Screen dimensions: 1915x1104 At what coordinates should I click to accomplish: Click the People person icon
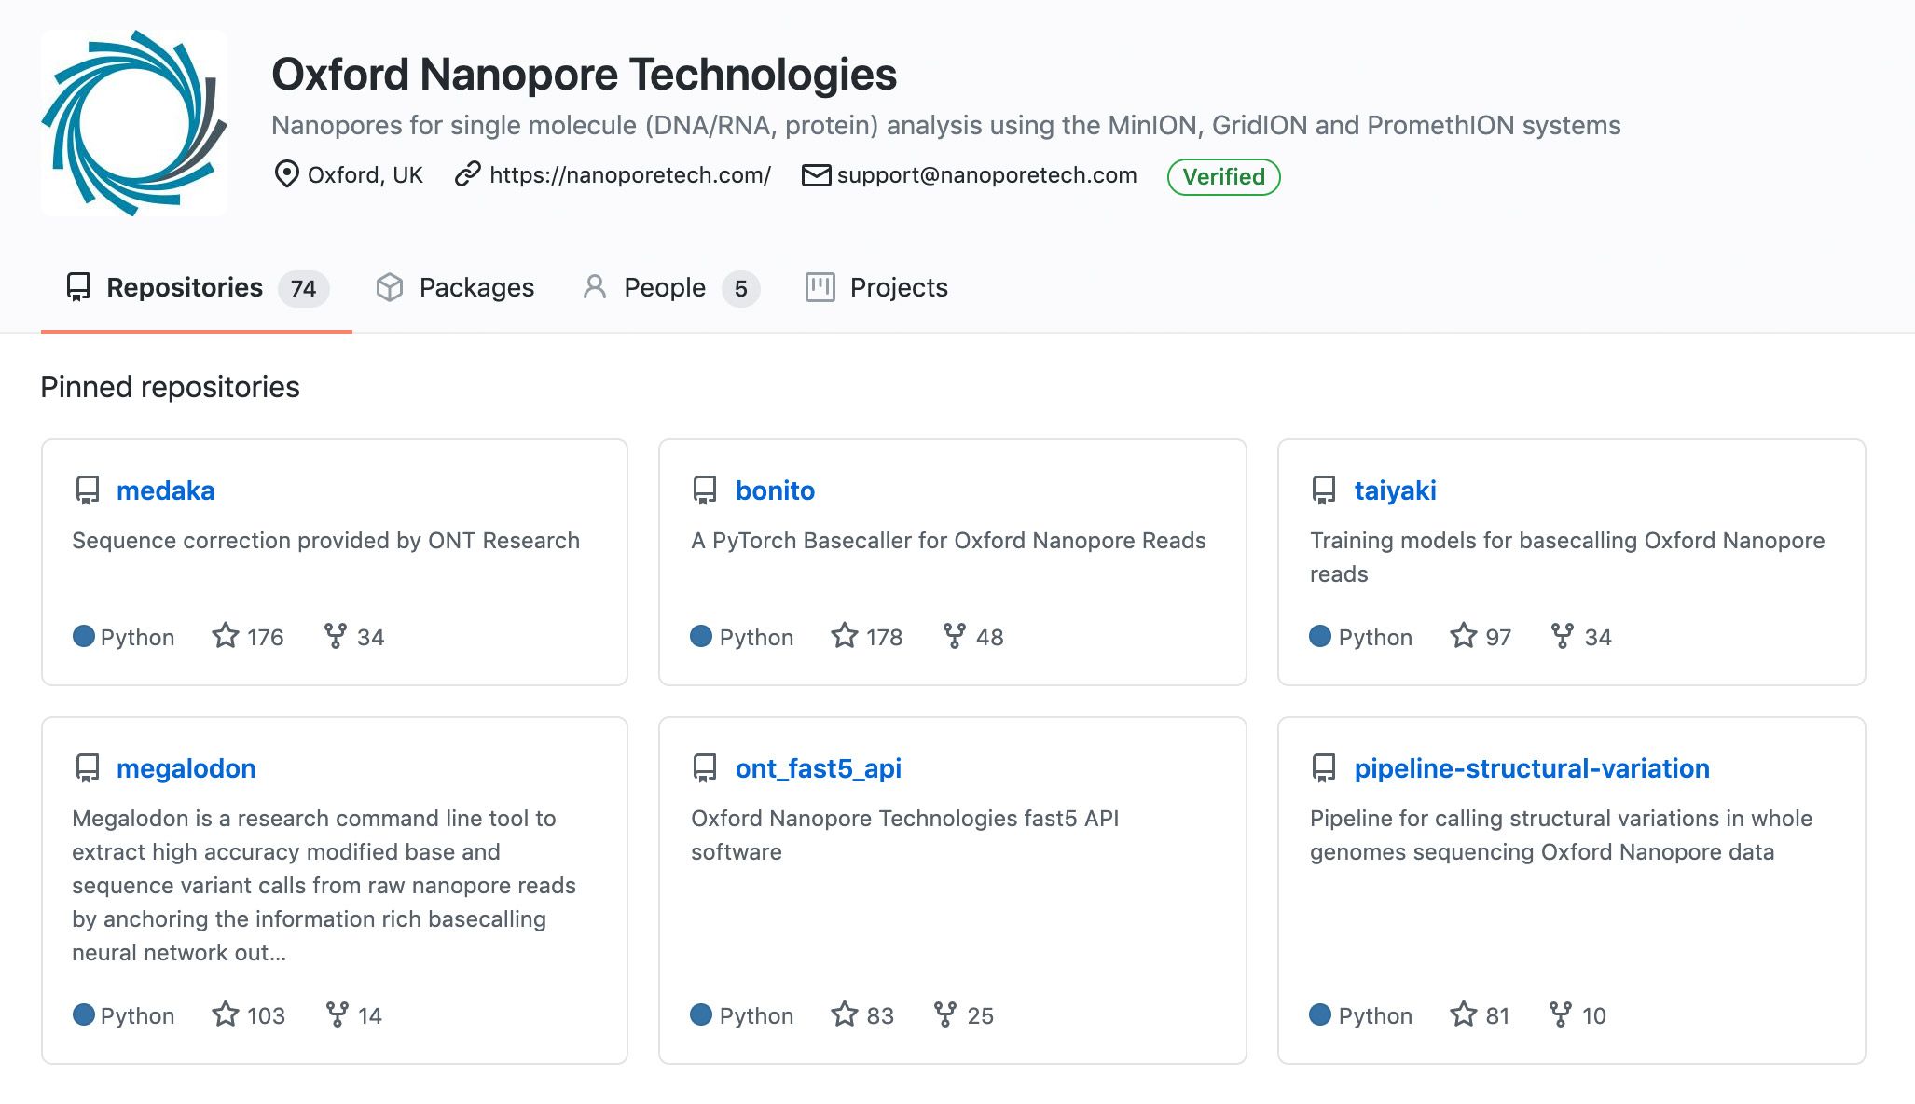coord(594,287)
